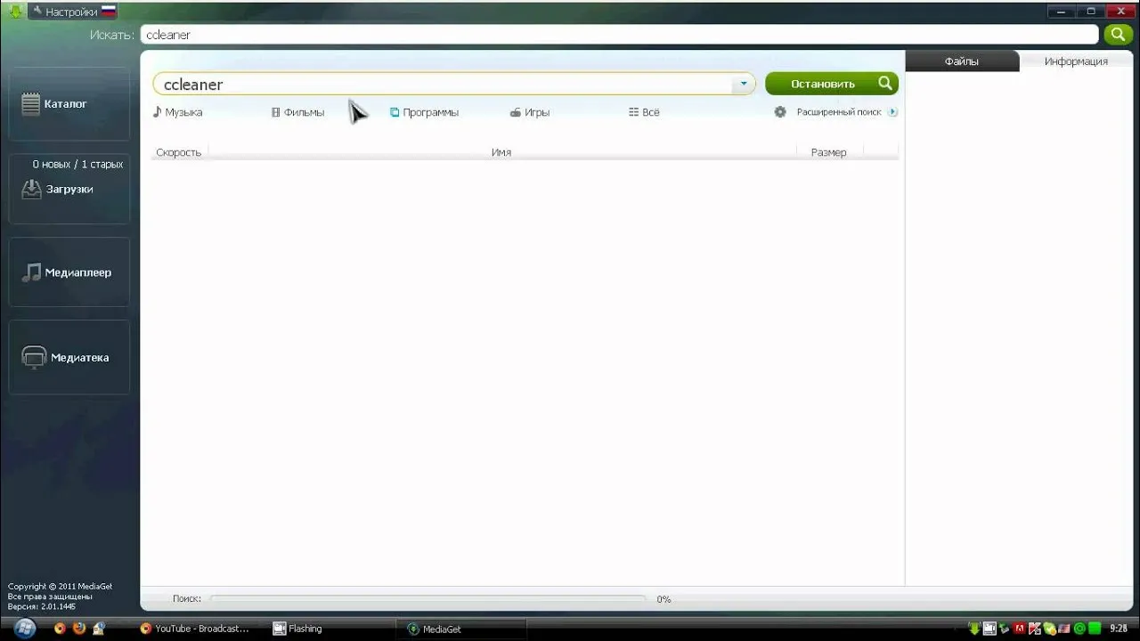The height and width of the screenshot is (641, 1140).
Task: Click the Russian flag language icon
Action: click(109, 12)
